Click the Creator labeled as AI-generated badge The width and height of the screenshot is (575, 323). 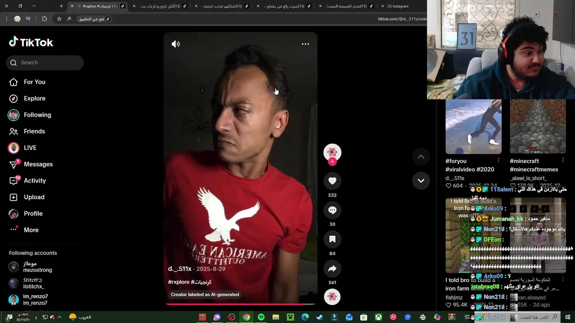click(x=205, y=295)
